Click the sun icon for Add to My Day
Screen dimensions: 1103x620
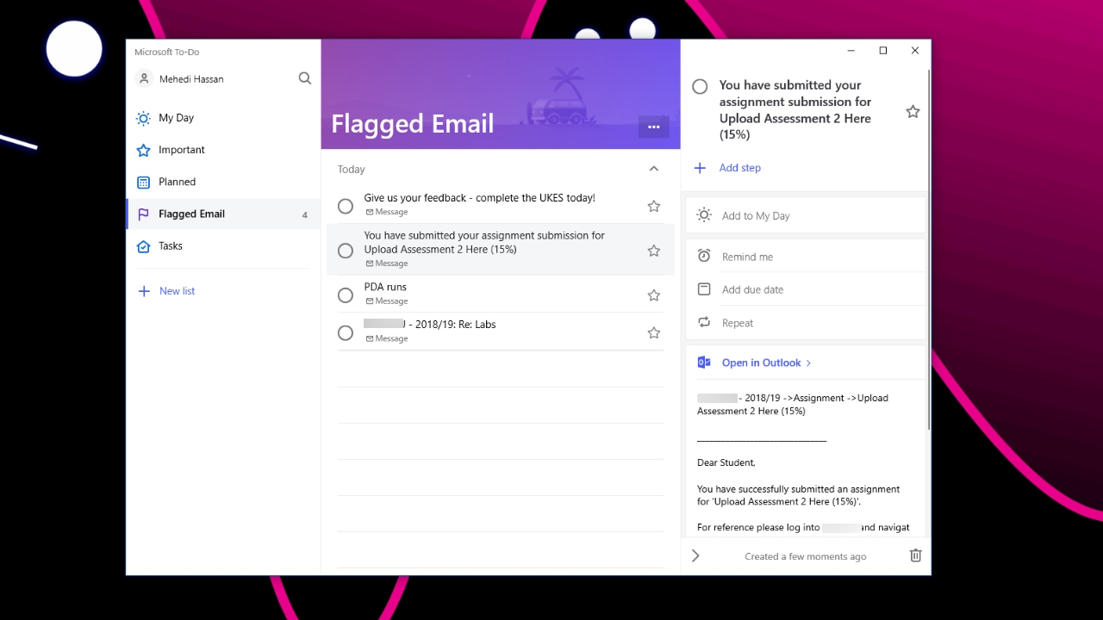coord(704,215)
